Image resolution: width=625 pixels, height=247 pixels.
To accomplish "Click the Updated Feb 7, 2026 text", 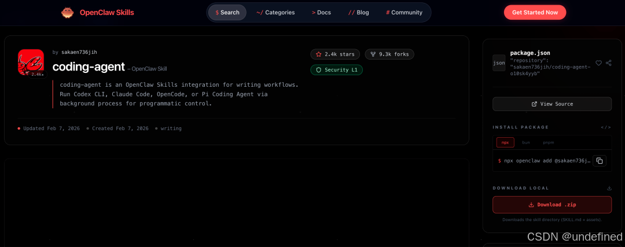I will pos(52,128).
